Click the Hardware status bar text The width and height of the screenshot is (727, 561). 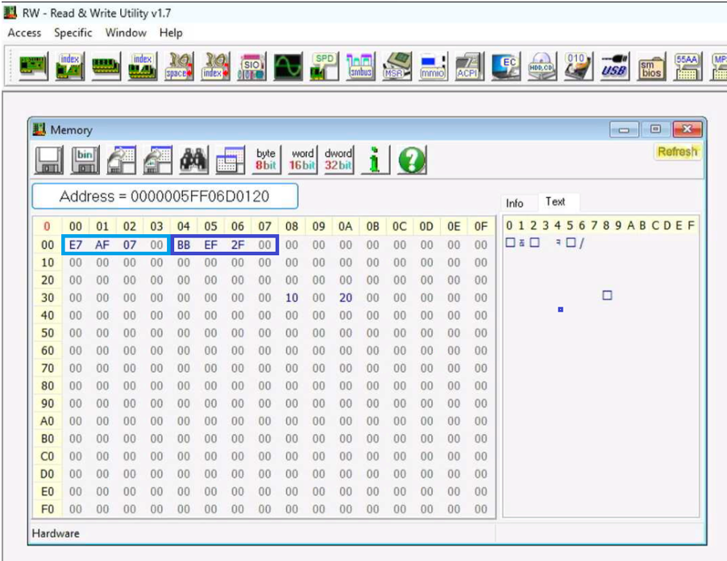point(56,533)
